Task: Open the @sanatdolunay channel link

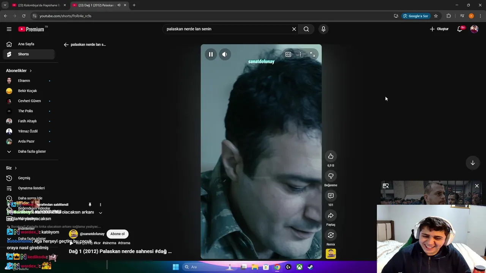Action: point(92,234)
